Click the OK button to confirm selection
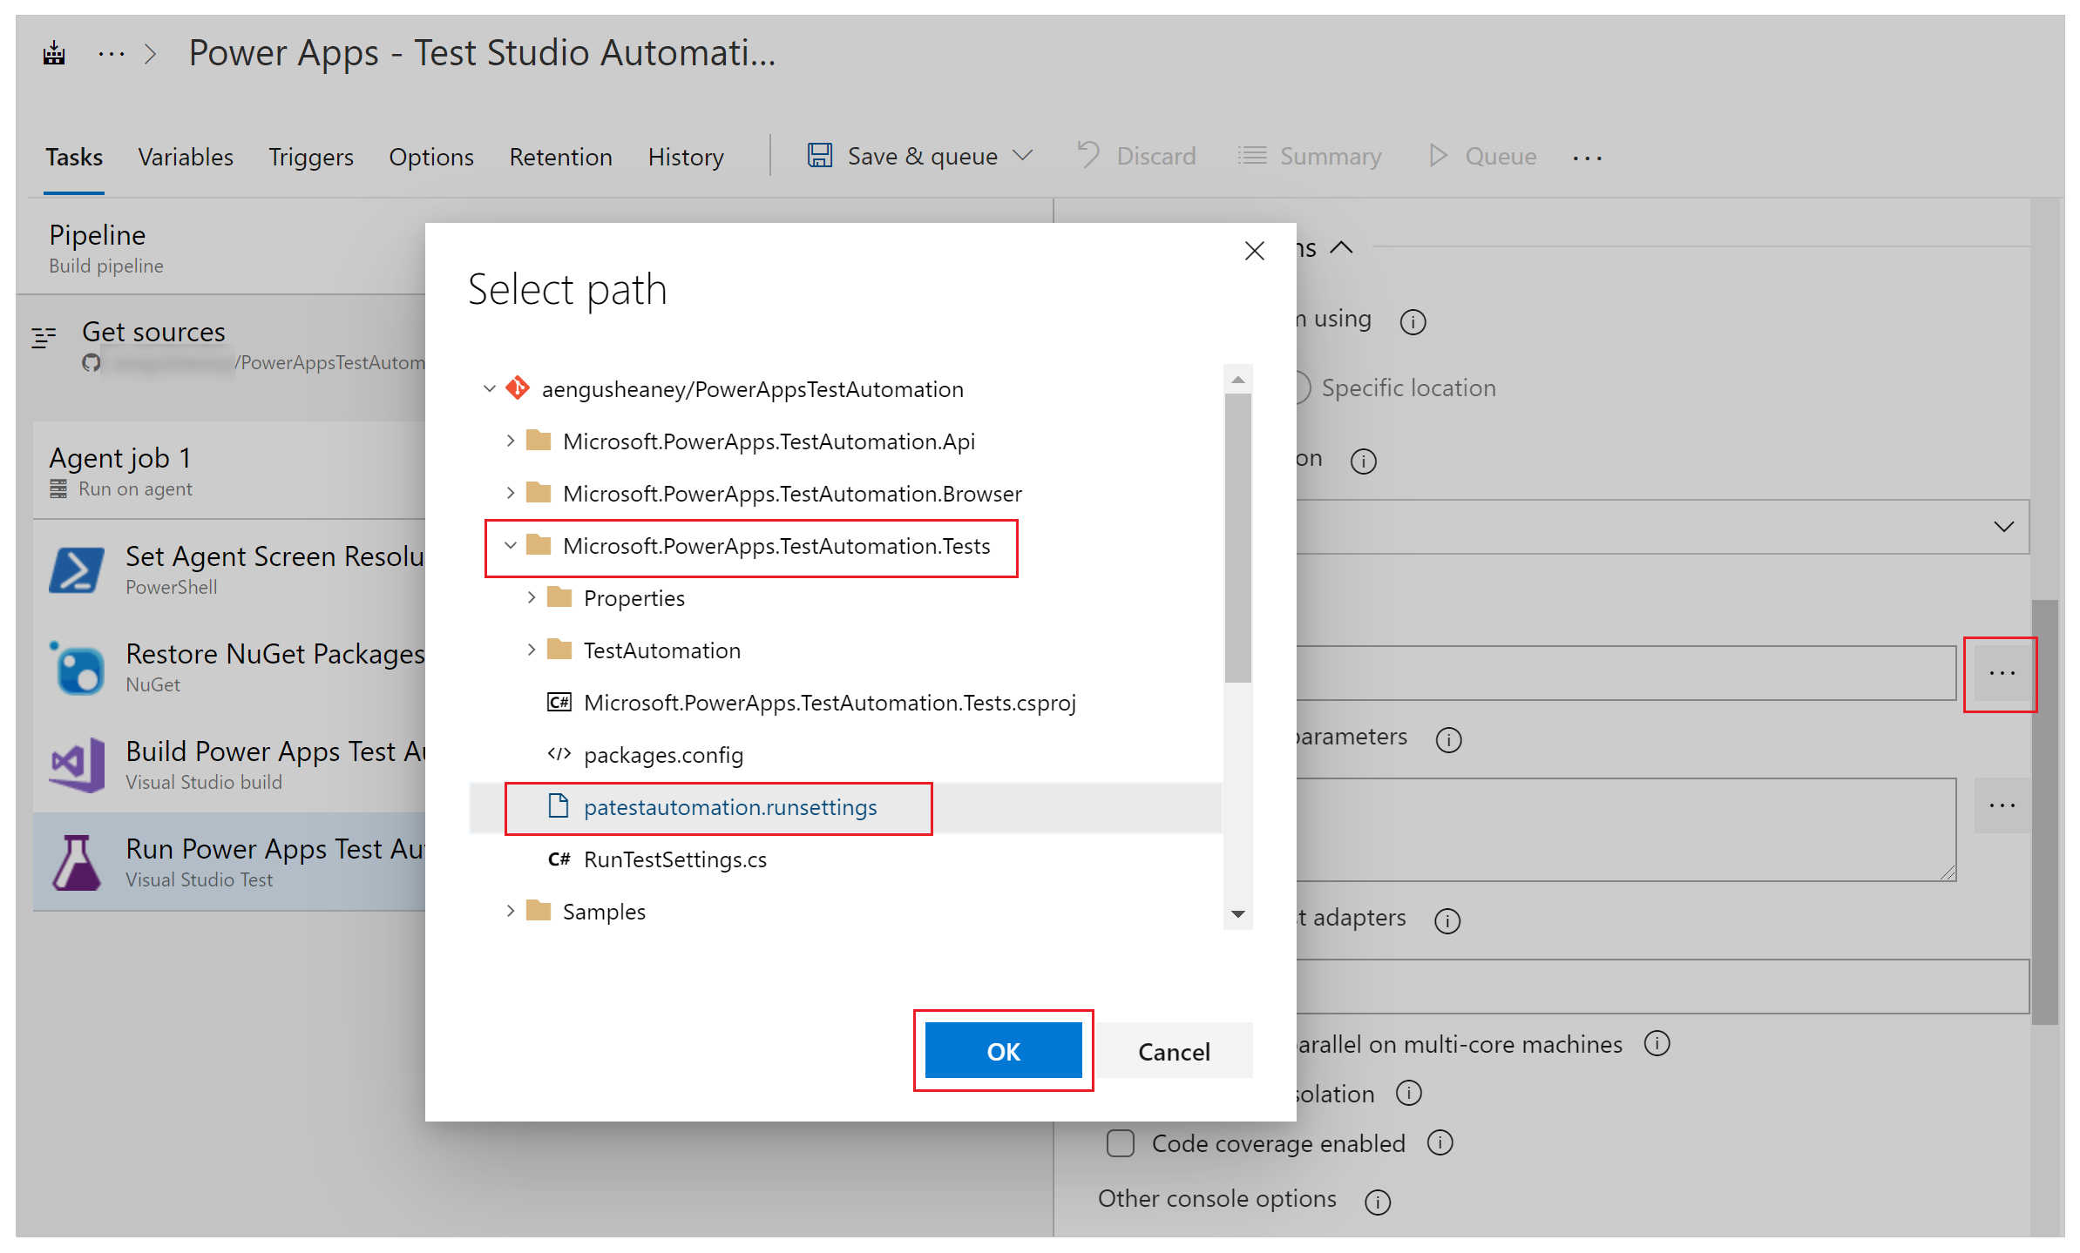The height and width of the screenshot is (1253, 2080). (x=1005, y=1049)
